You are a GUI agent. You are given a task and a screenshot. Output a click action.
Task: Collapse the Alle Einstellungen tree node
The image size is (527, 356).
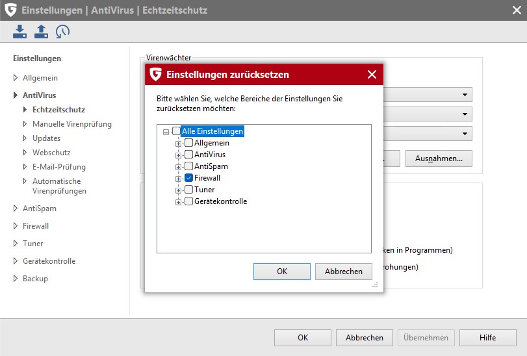(166, 132)
